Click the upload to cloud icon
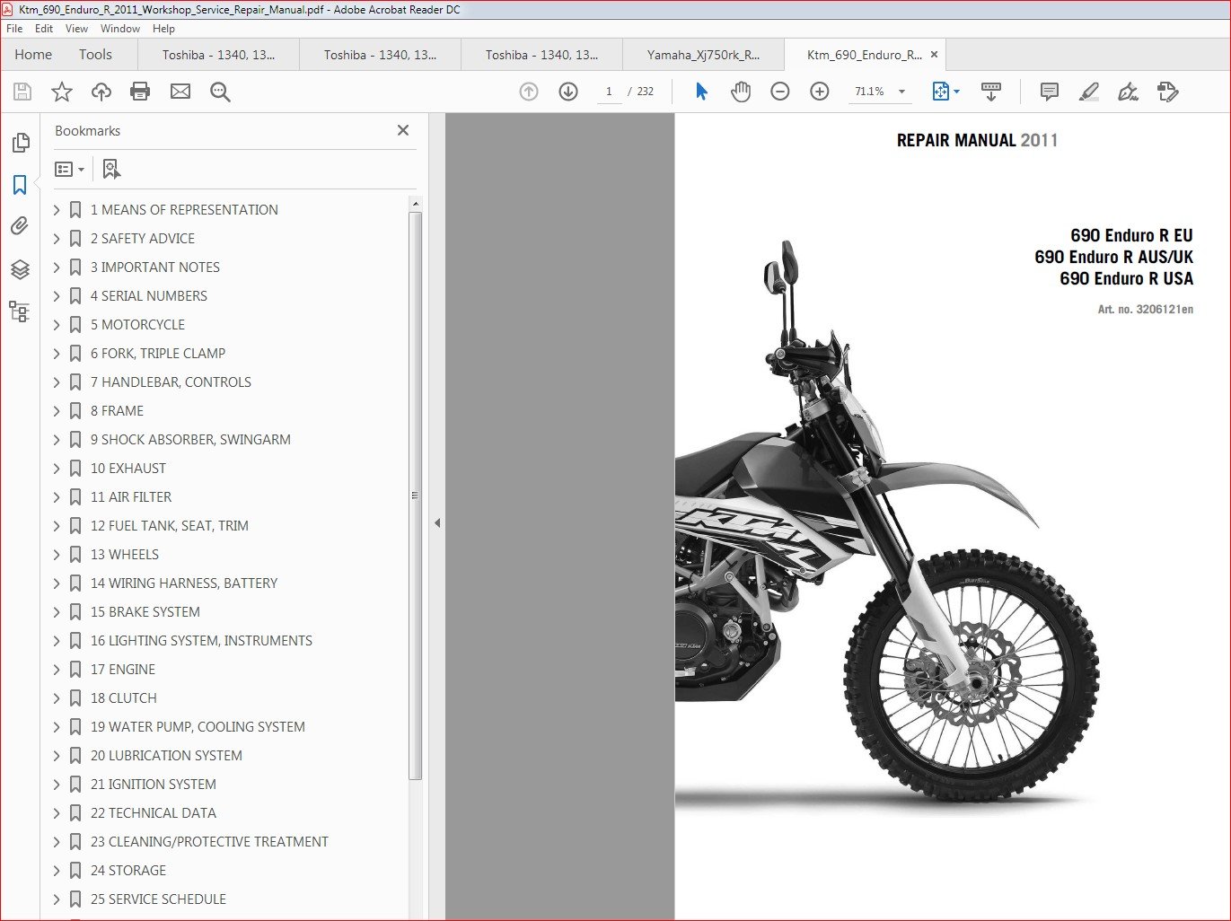 coord(101,92)
